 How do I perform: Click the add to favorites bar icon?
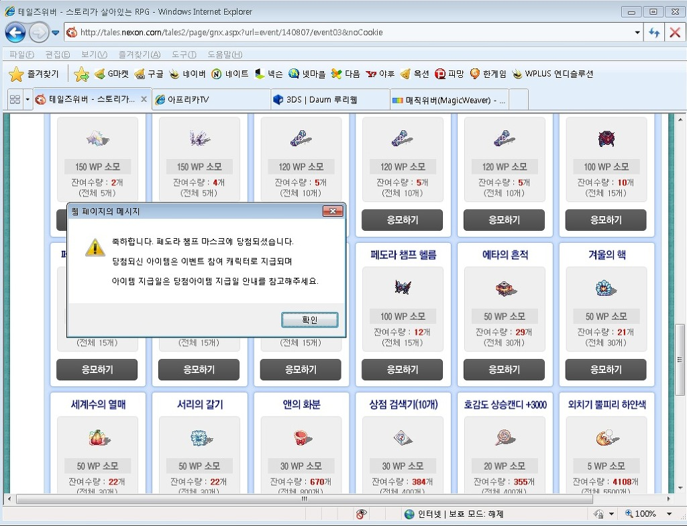81,74
